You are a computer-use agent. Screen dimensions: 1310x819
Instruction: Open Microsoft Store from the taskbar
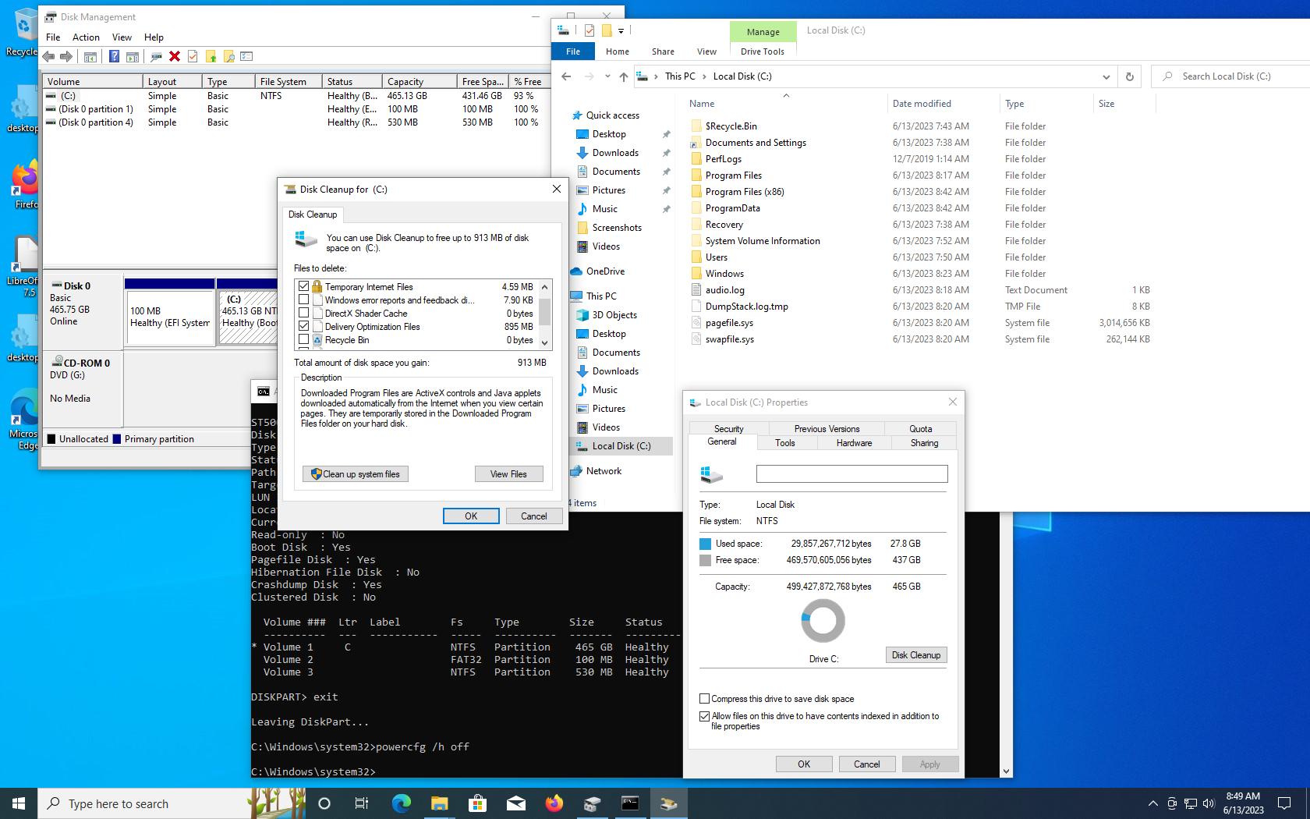point(477,803)
